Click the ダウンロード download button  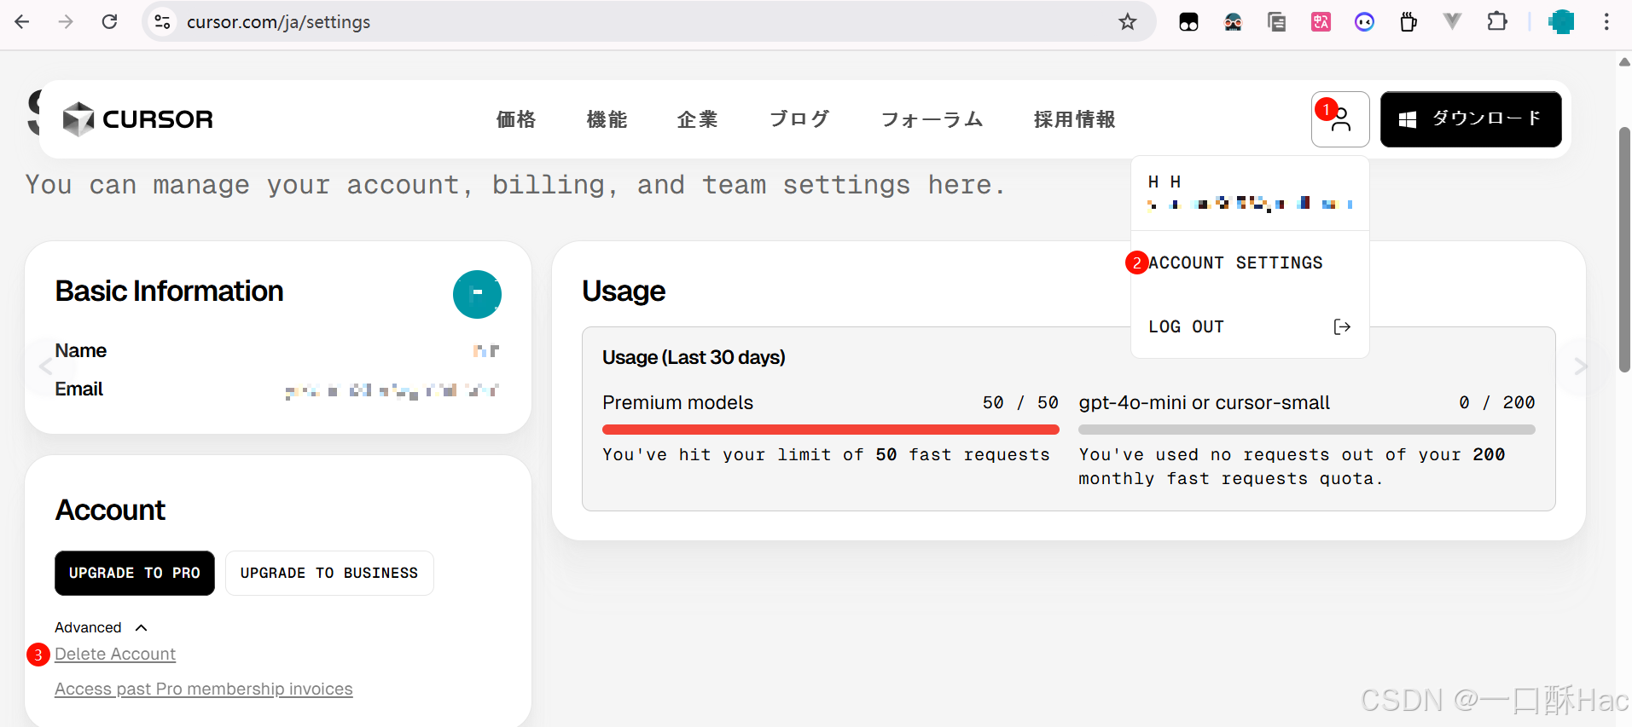point(1471,119)
